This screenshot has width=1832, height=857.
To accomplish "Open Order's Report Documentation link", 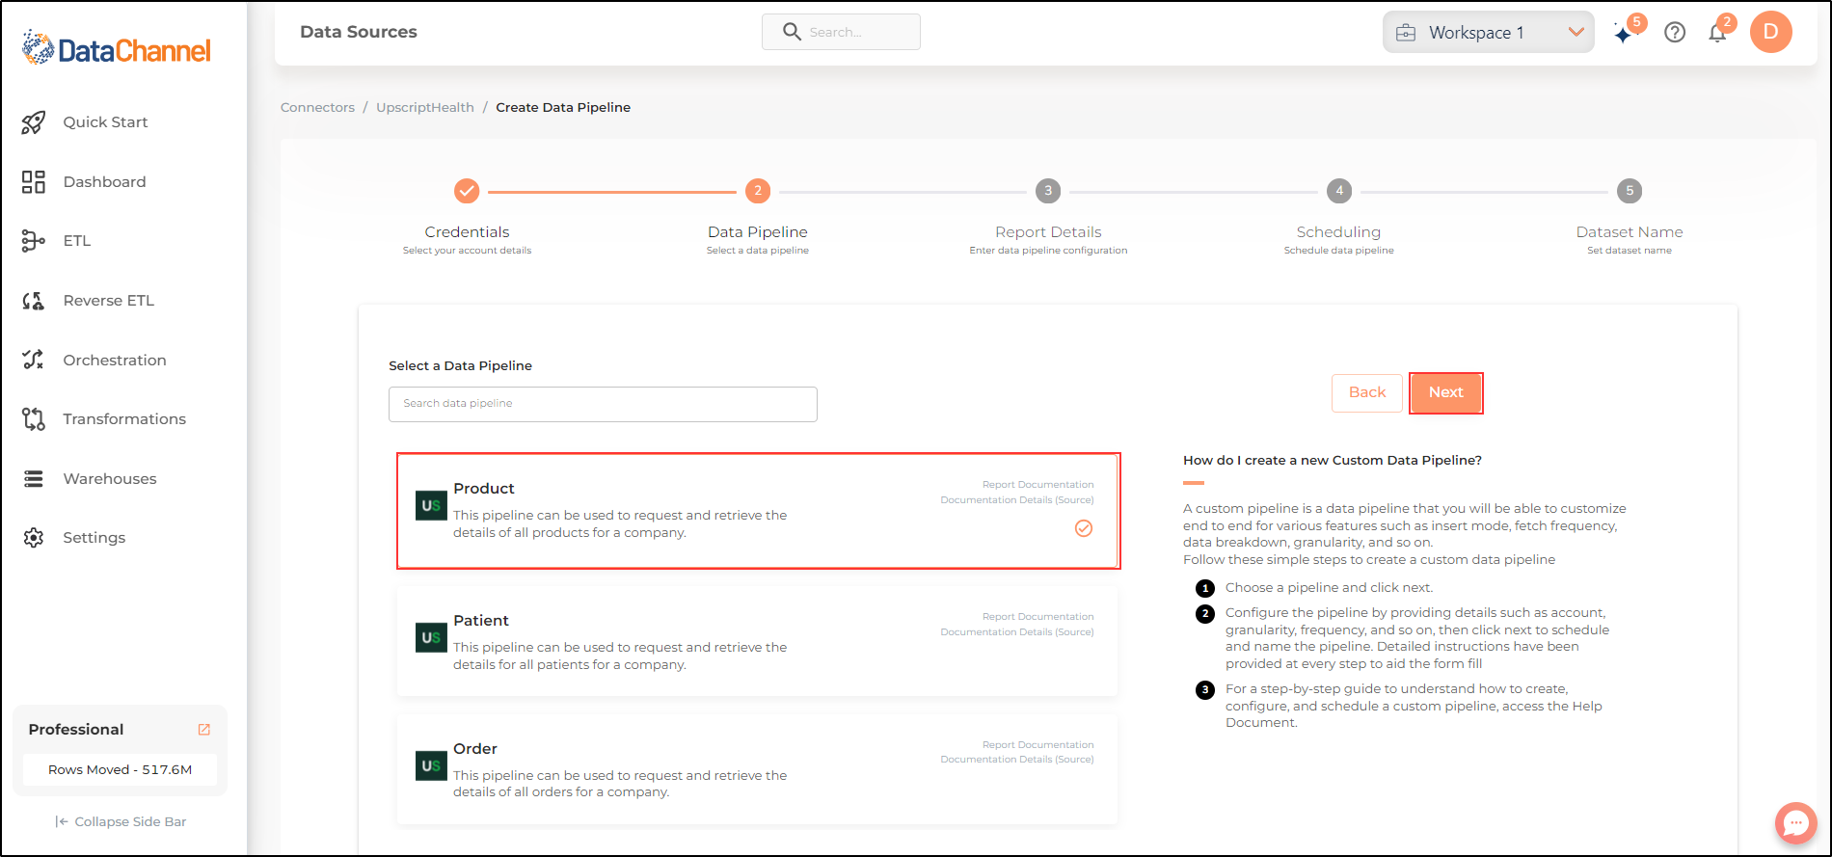I will (x=1037, y=745).
